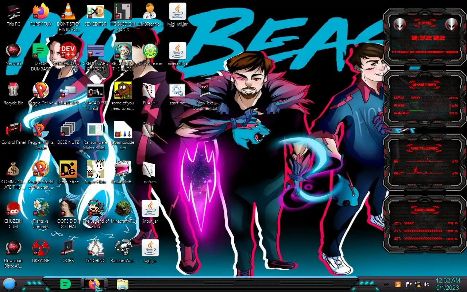
Task: Select the Firefox shortcut labeled FURRY FUX
Action: pos(41,15)
